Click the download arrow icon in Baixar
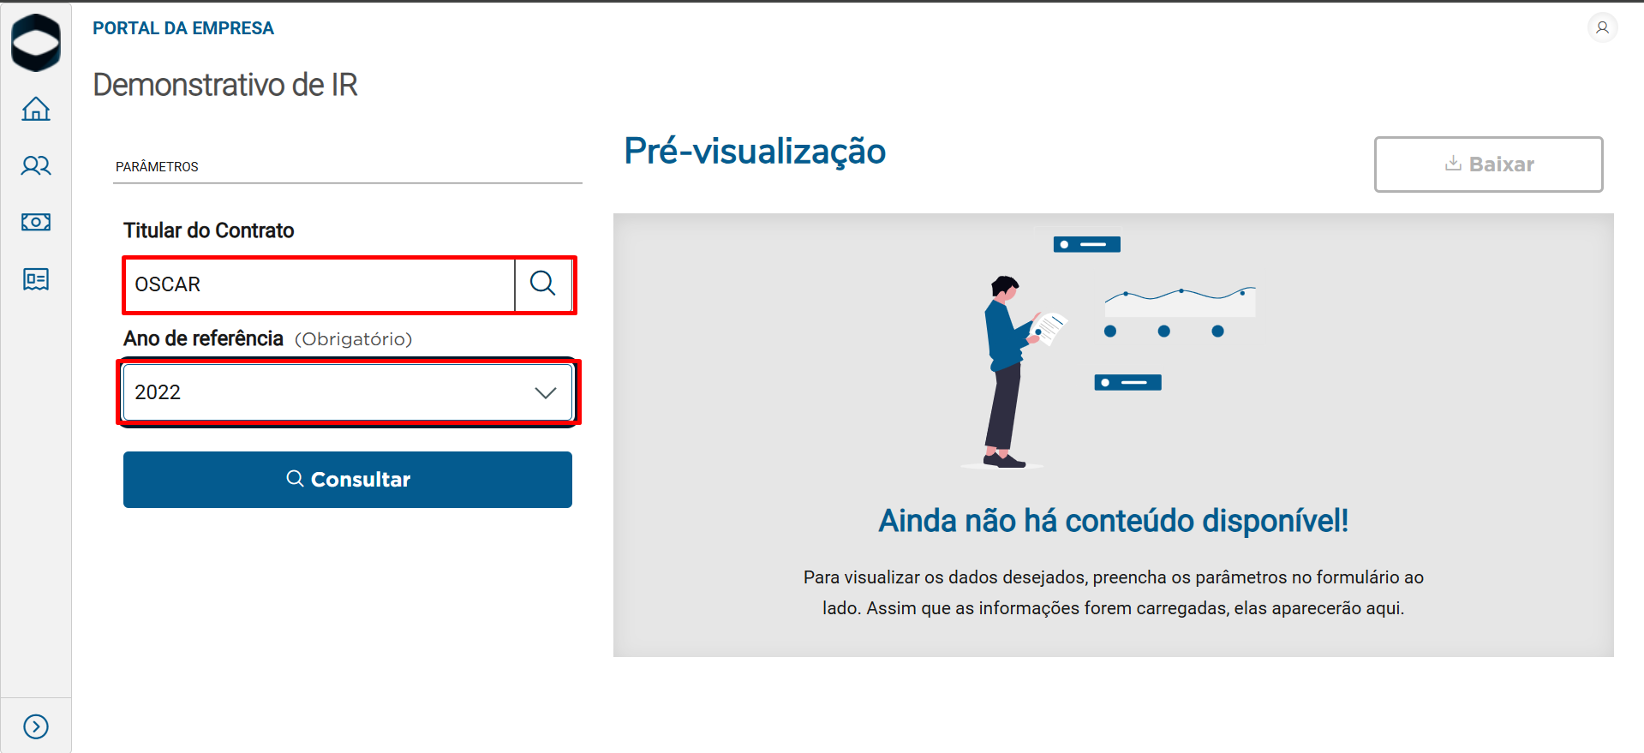 [1453, 164]
